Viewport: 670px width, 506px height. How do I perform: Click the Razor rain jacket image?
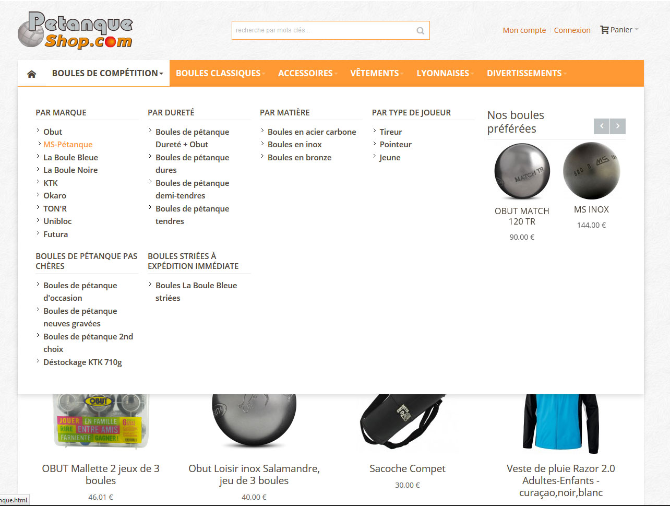pos(561,424)
